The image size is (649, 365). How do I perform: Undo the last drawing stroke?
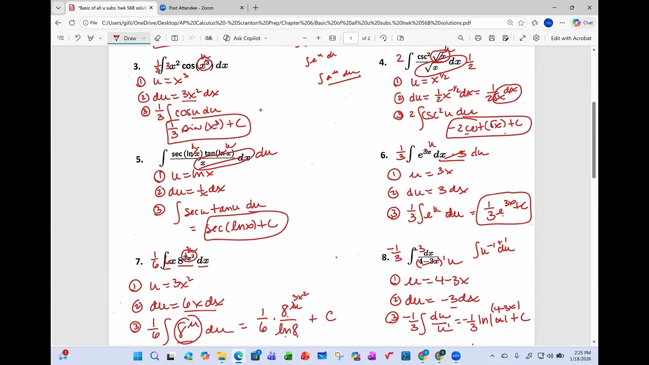(78, 38)
